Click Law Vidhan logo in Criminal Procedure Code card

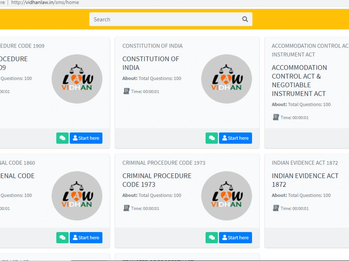227,196
